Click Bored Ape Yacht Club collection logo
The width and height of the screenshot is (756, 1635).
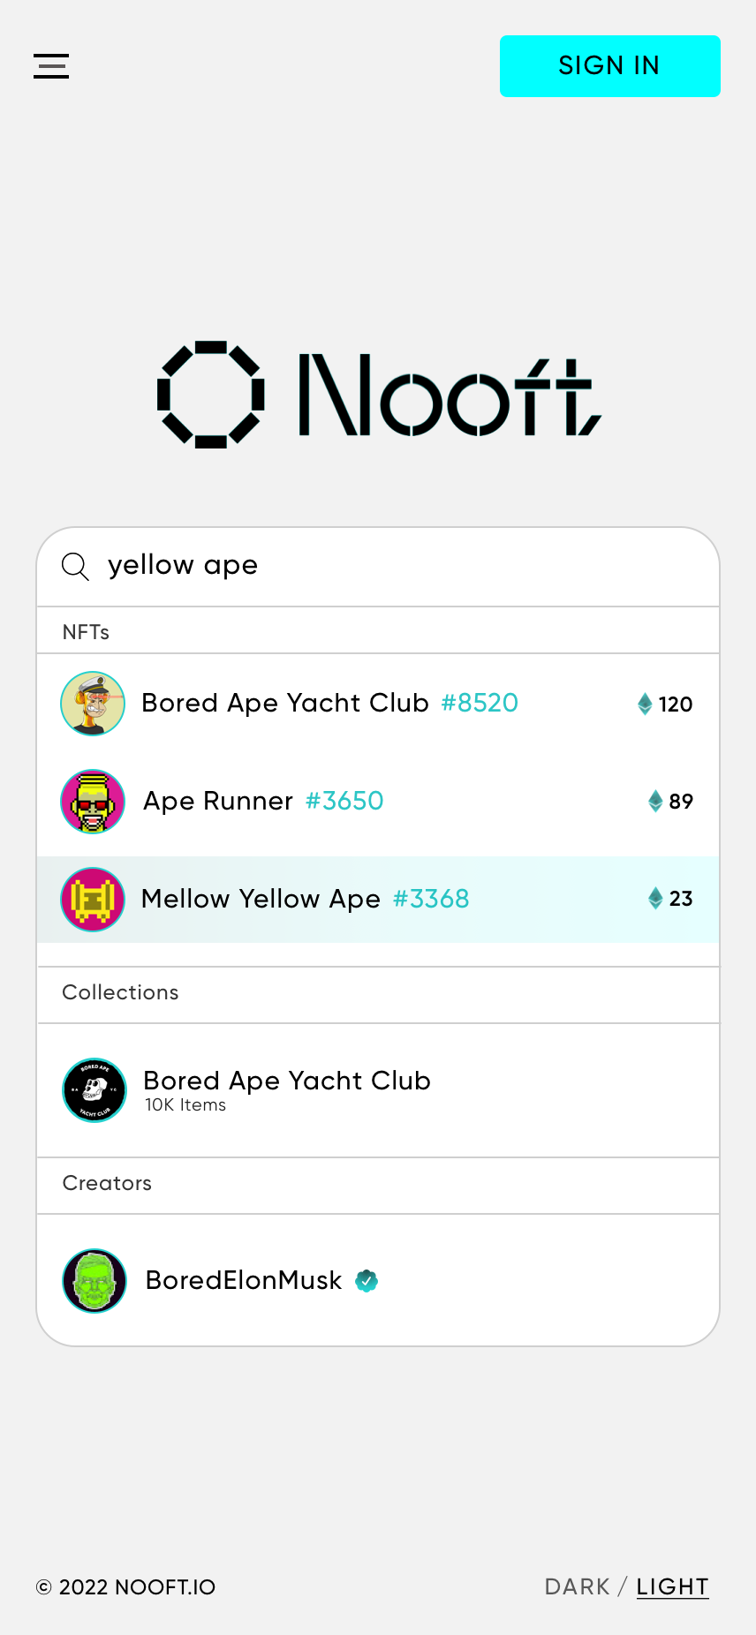[x=94, y=1090]
